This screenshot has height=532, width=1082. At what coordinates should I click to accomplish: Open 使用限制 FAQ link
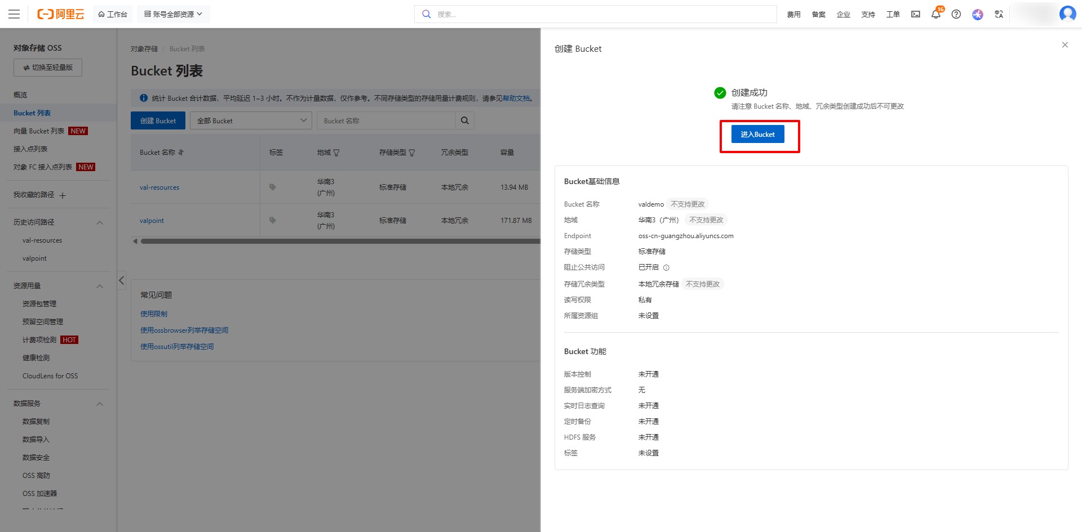point(154,314)
